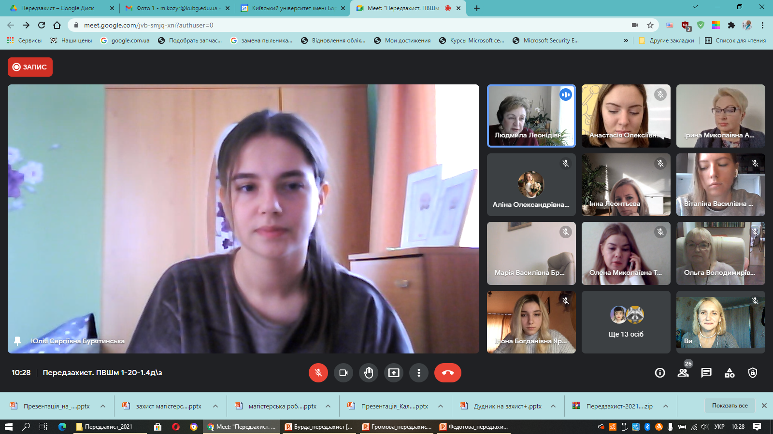773x434 pixels.
Task: Open the activities icon
Action: tap(730, 373)
